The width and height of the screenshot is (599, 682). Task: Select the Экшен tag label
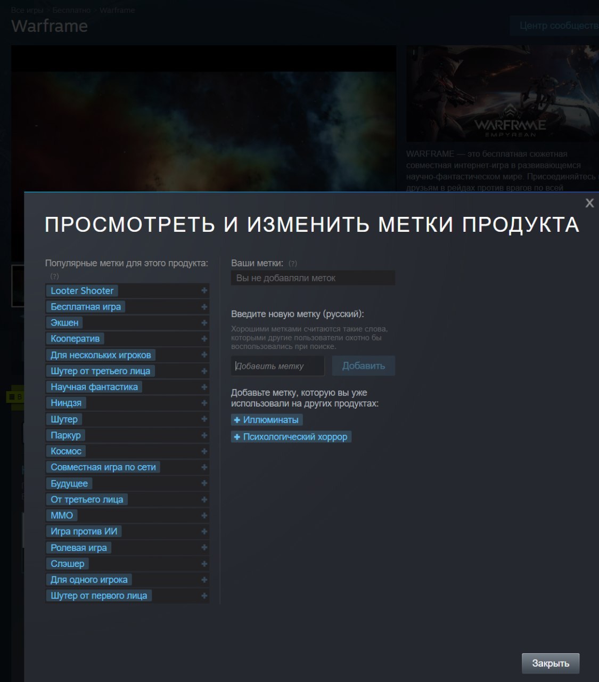[64, 323]
